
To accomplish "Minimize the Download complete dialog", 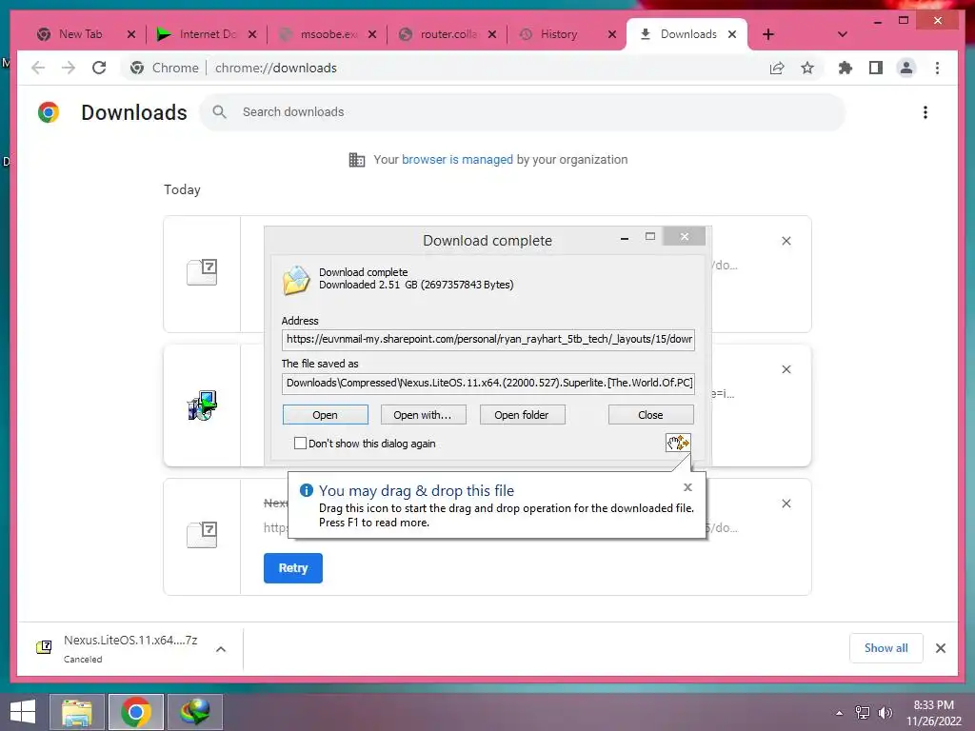I will click(625, 237).
